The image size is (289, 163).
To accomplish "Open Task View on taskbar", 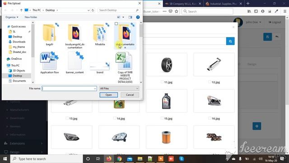I will [x=98, y=159].
